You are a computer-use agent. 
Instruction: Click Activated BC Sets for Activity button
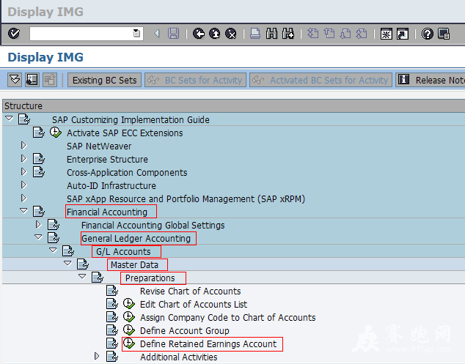321,80
